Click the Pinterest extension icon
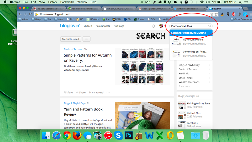The height and width of the screenshot is (142, 252). coord(234,14)
